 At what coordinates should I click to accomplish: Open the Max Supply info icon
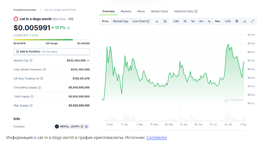(31, 105)
